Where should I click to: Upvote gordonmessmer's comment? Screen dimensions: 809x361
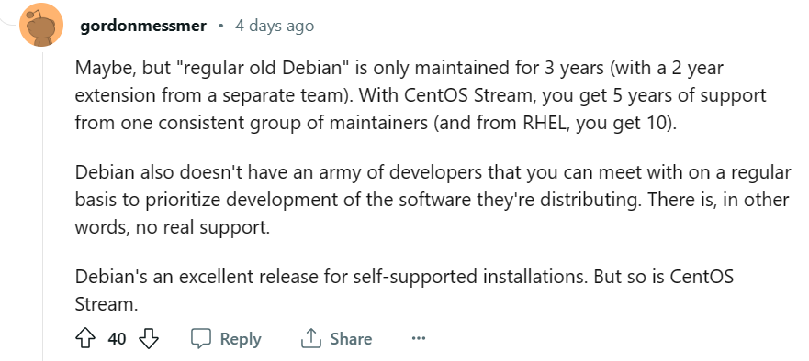pos(85,339)
